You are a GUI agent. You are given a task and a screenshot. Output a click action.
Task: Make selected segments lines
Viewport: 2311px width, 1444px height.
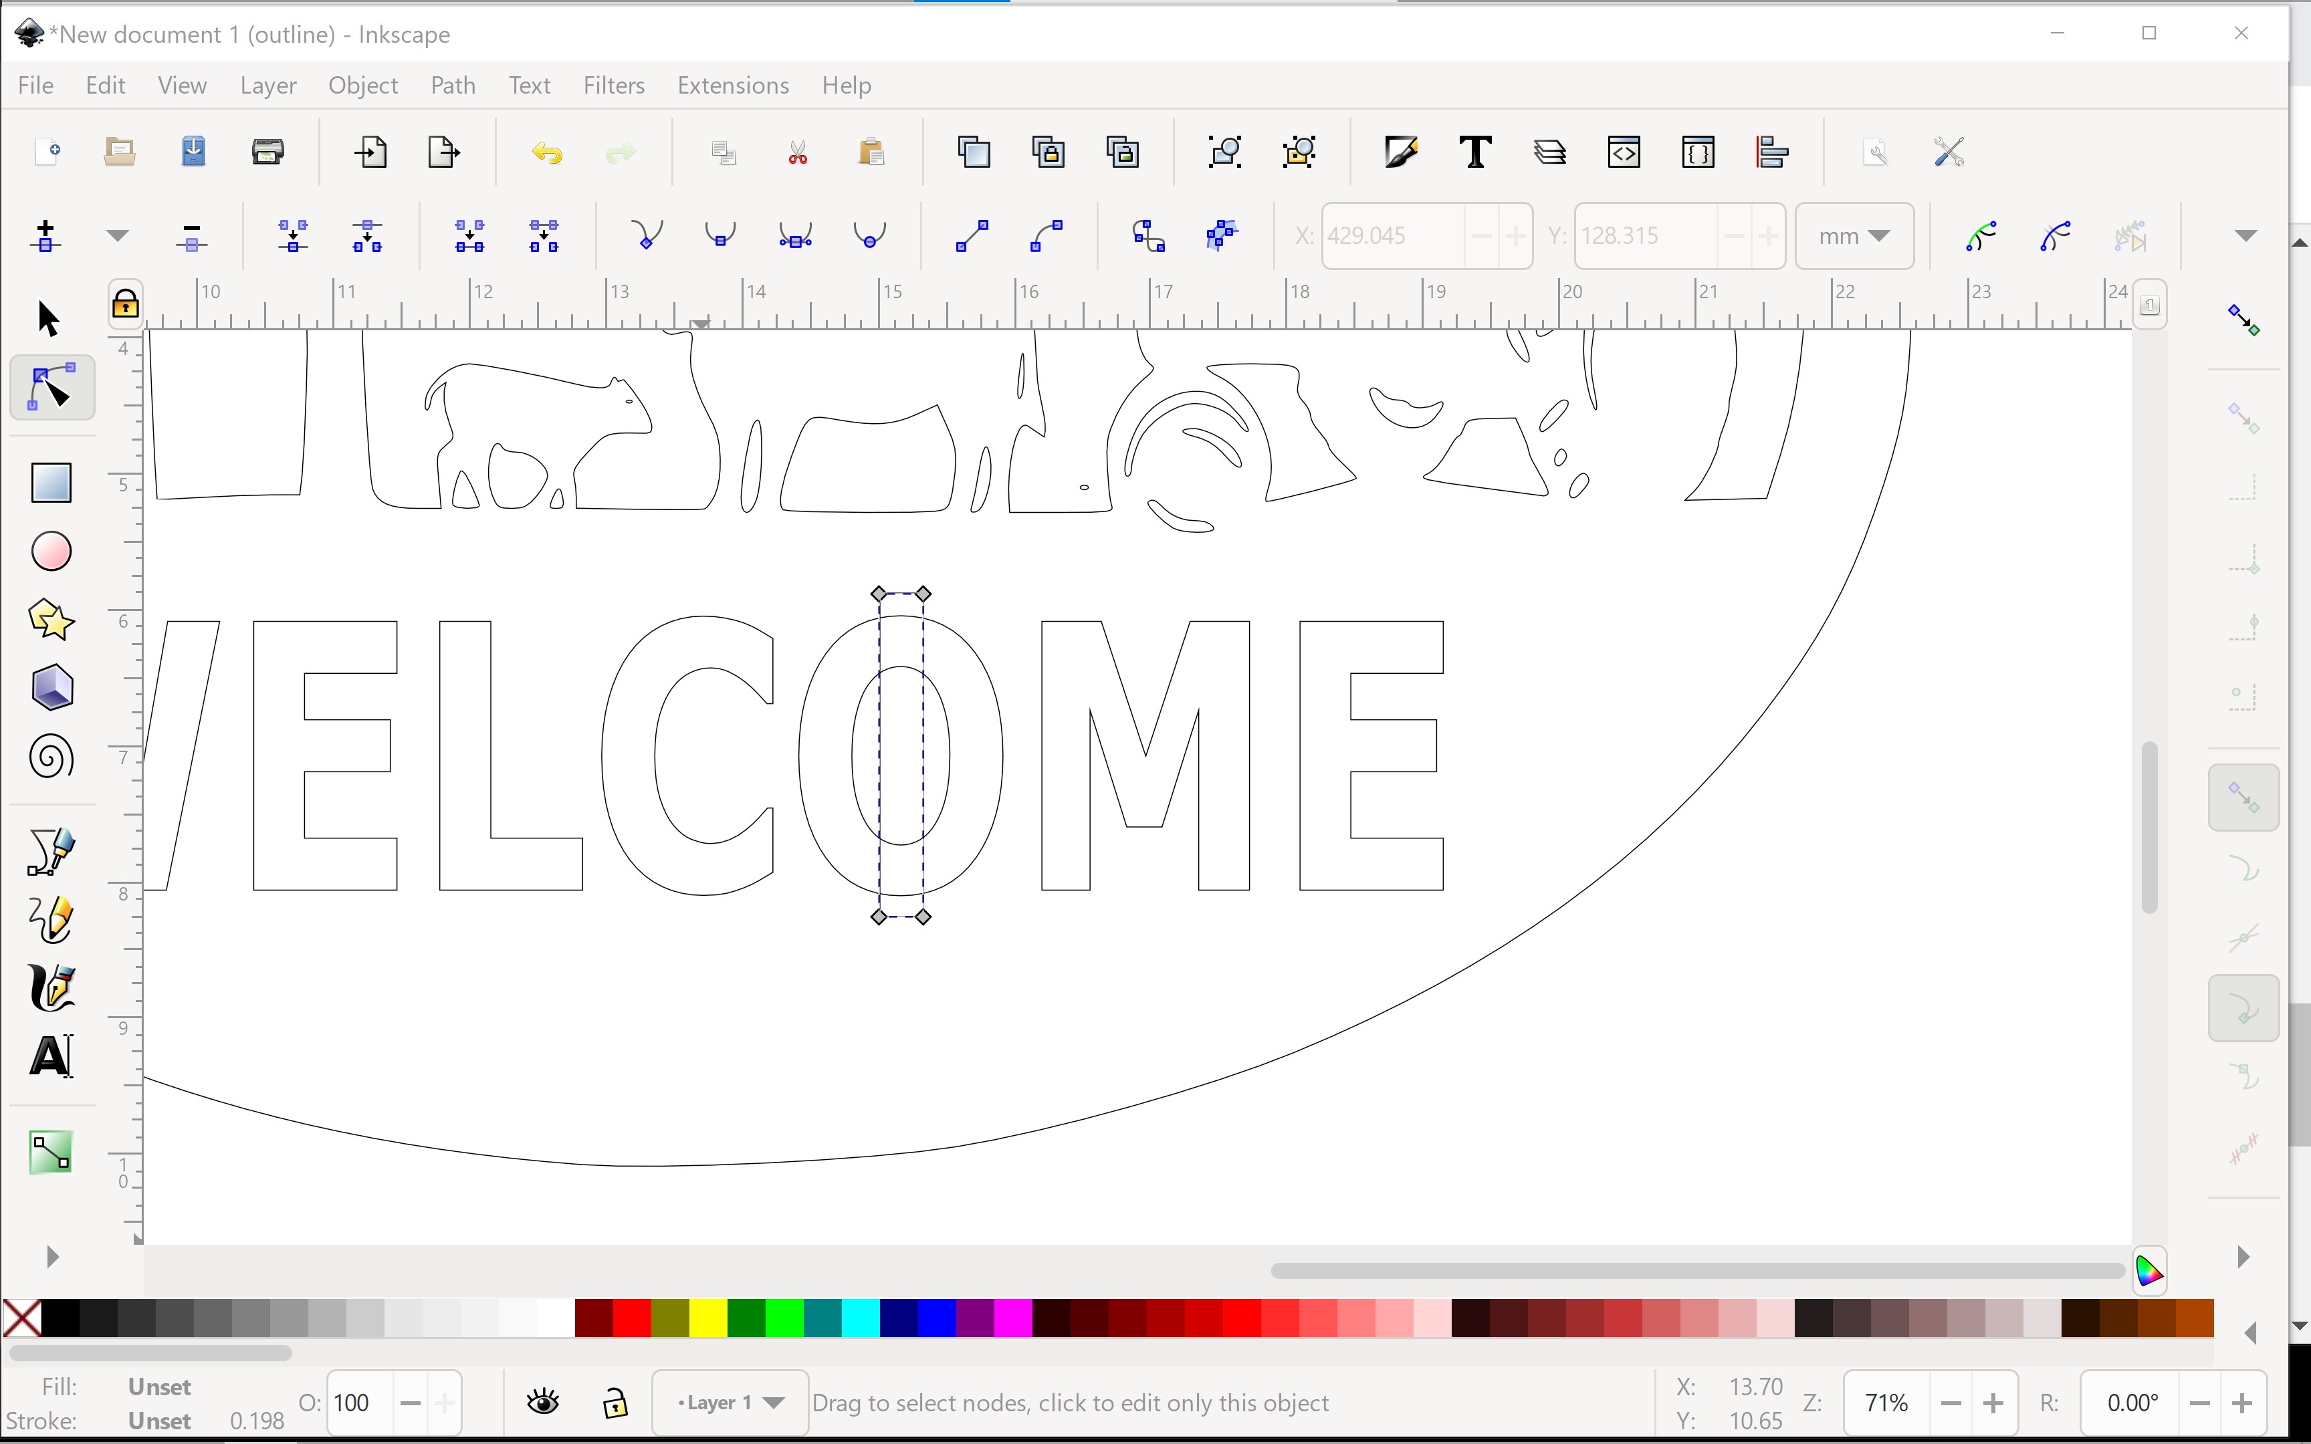pyautogui.click(x=972, y=235)
